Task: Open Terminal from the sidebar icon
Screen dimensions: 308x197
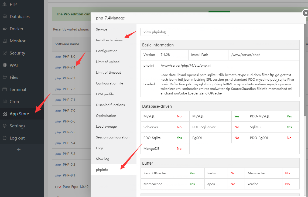Action: [x=5, y=89]
